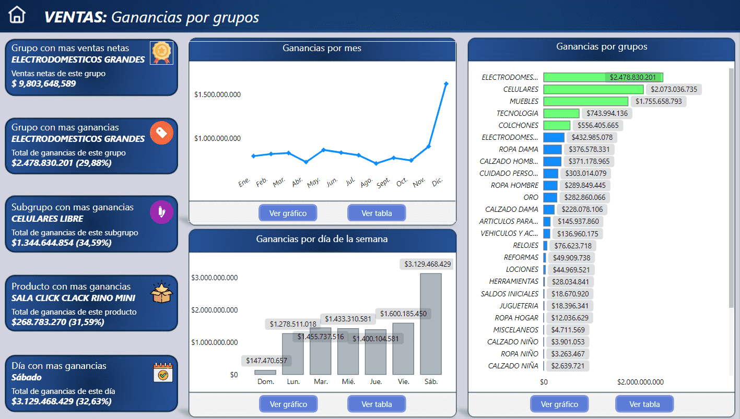
Task: Click the open box icon on producto card
Action: click(x=161, y=292)
